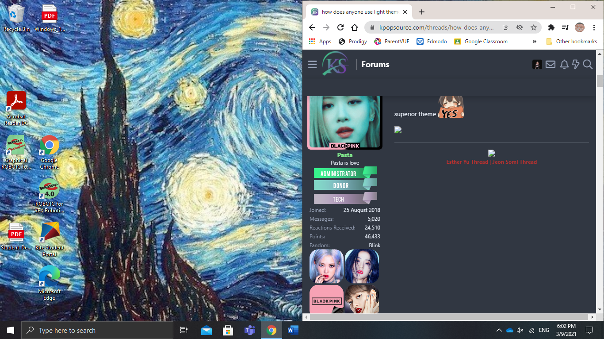Open the Other bookmarks folder
Image resolution: width=604 pixels, height=339 pixels.
(x=571, y=41)
